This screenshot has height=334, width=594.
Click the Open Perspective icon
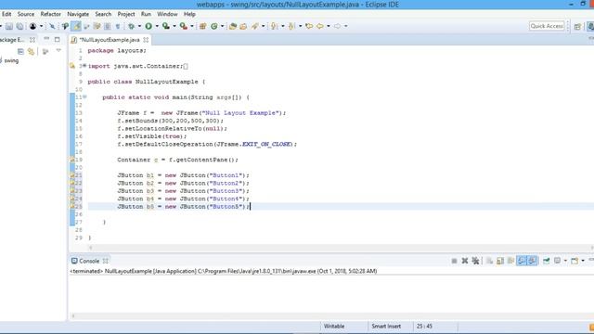pyautogui.click(x=577, y=26)
